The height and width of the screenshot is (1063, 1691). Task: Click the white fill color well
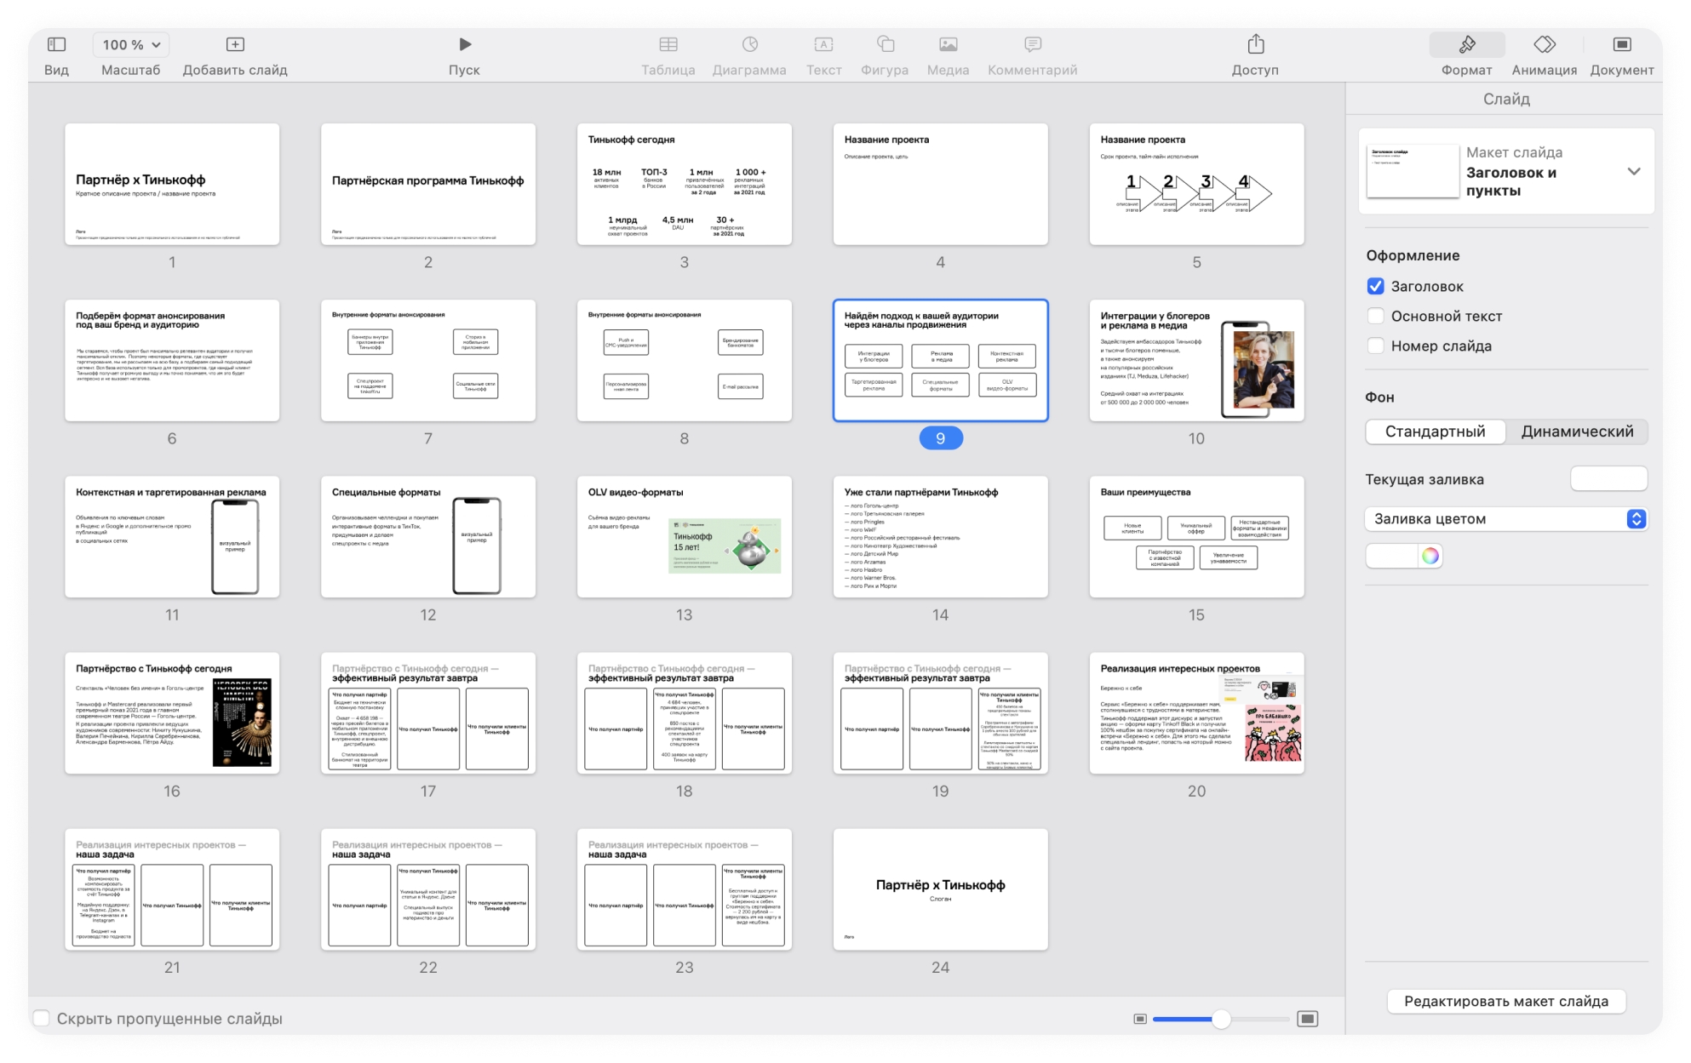click(x=1392, y=556)
